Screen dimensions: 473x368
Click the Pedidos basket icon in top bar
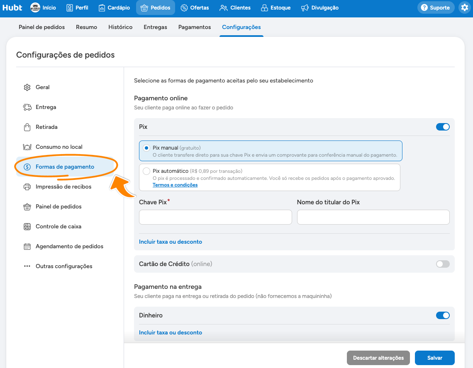(x=144, y=8)
